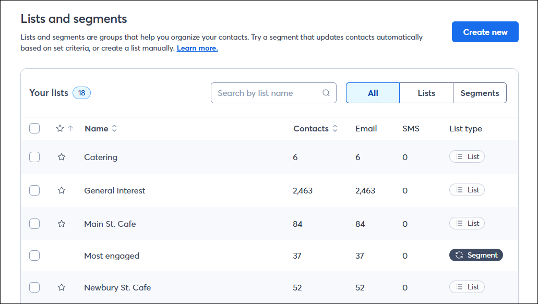Click the List badge for Main St. Cafe
Screen dimensions: 538x304
(x=467, y=224)
